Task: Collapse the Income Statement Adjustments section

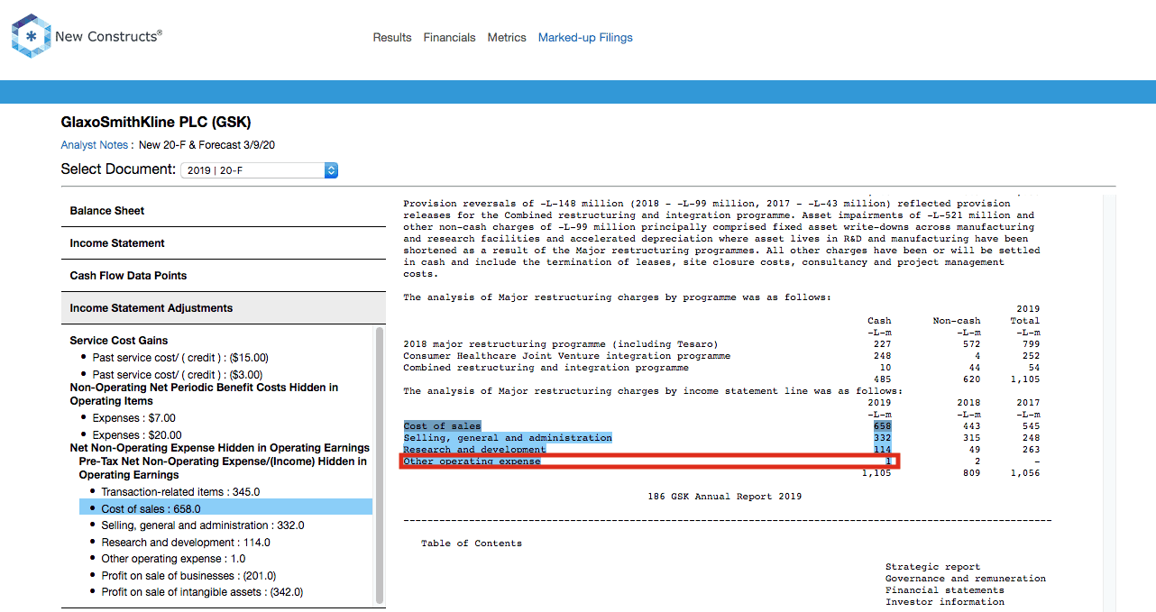Action: [x=224, y=308]
